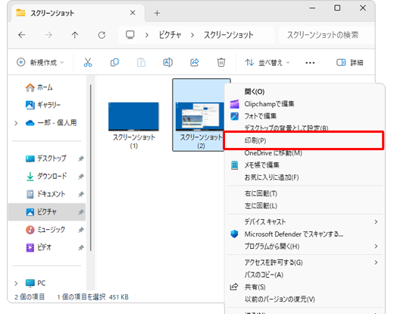Click chevron before ピクチャ in address bar
394x314 pixels.
tap(147, 35)
